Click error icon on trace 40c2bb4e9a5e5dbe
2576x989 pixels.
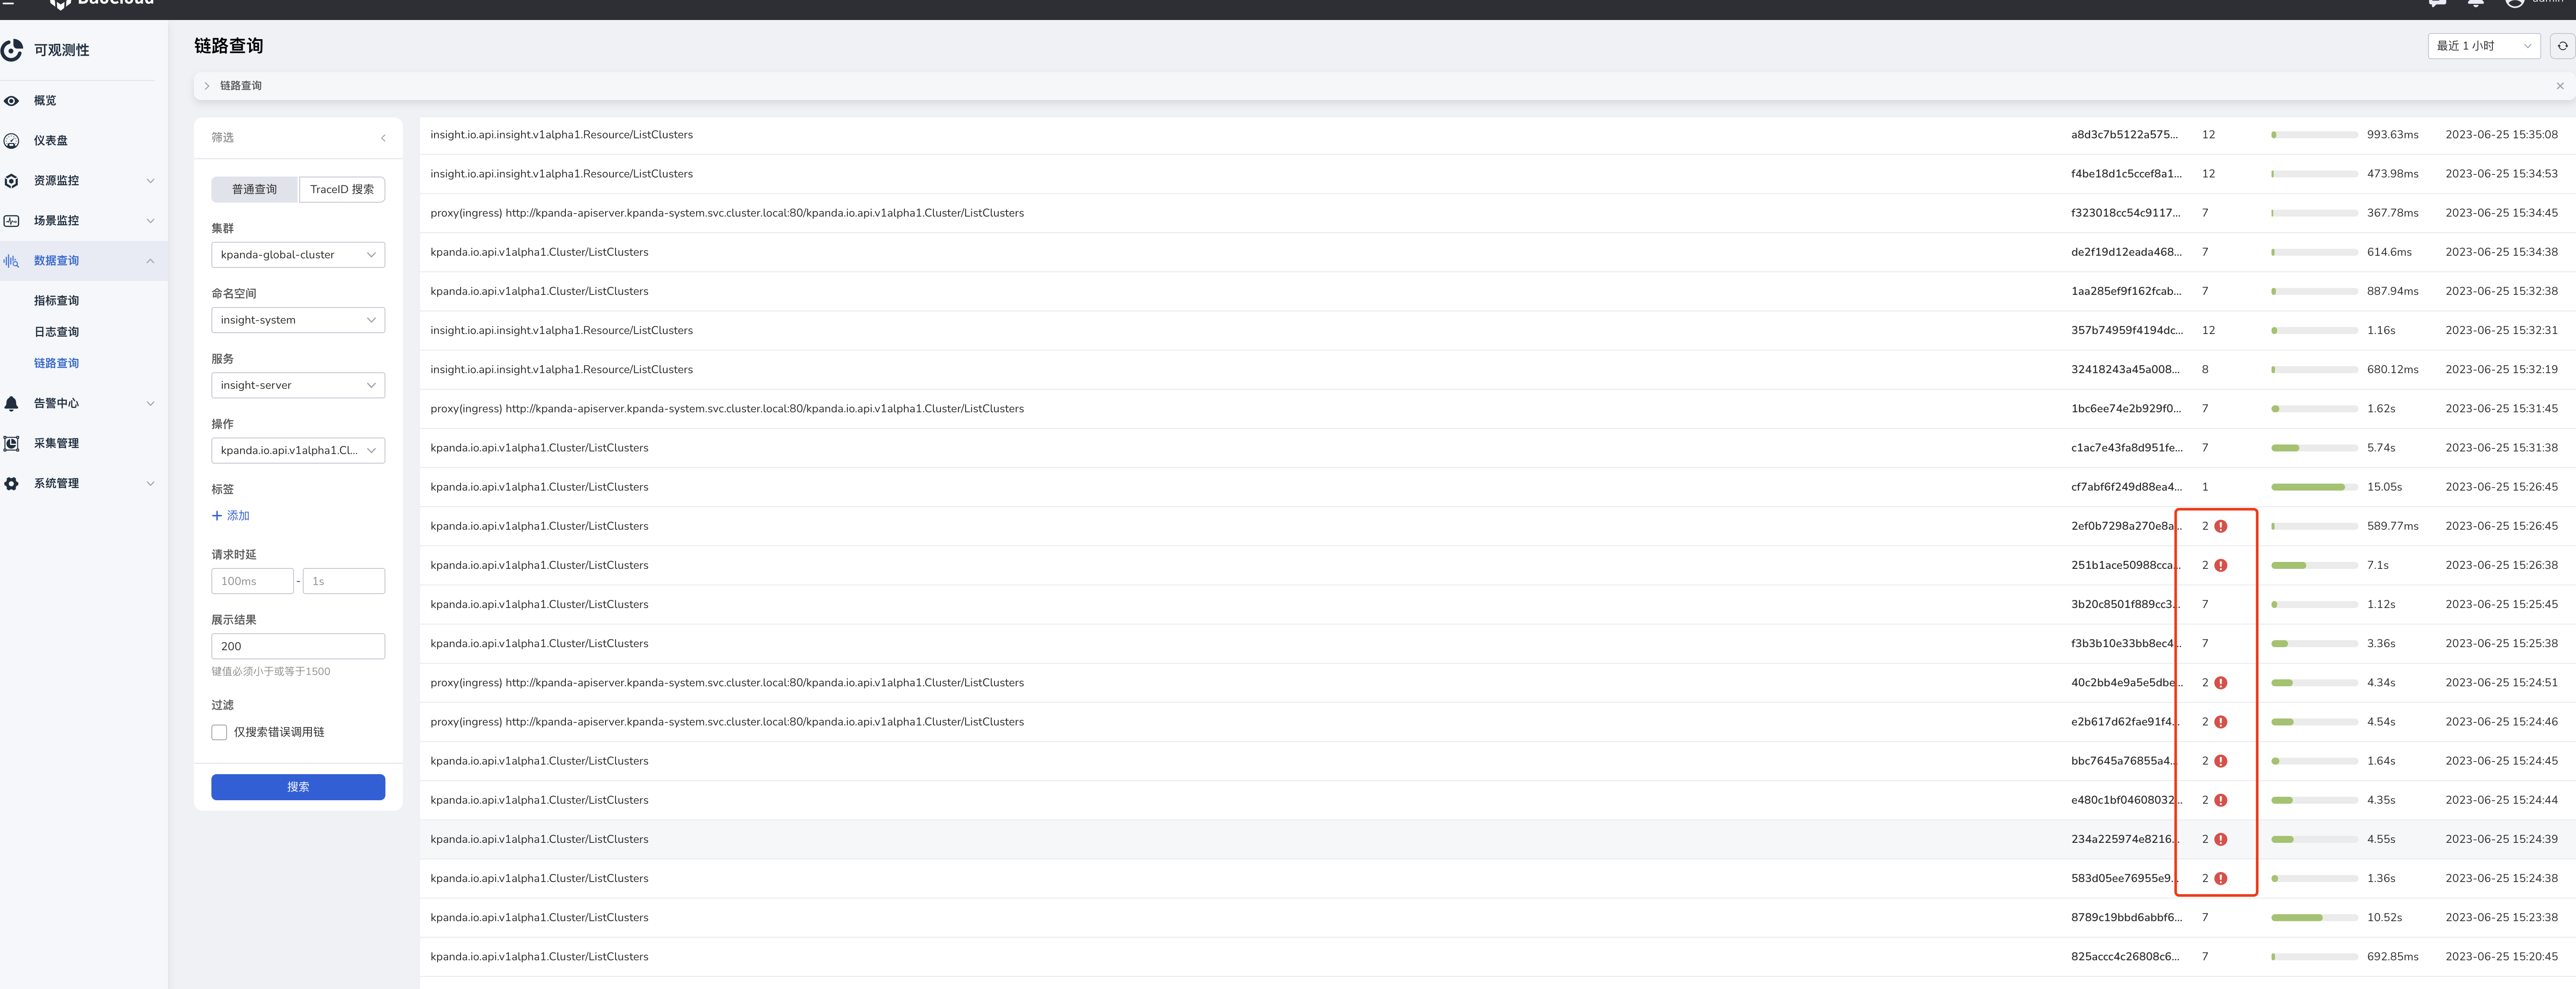[2221, 683]
